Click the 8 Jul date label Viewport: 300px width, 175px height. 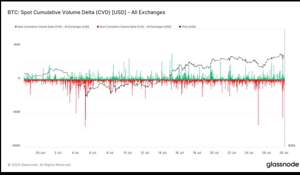(x=110, y=153)
